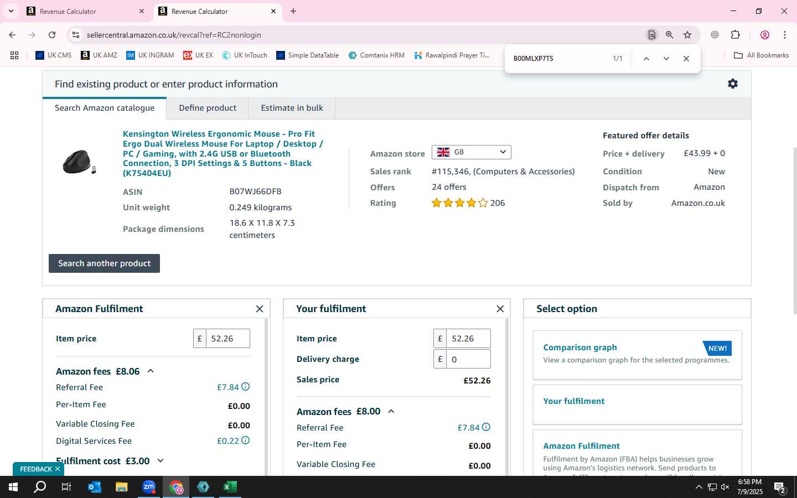This screenshot has width=797, height=498.
Task: Switch to Estimate in bulk tab
Action: 292,108
